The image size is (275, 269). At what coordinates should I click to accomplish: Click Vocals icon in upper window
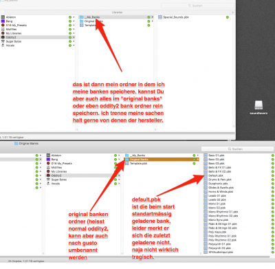pyautogui.click(x=3, y=45)
